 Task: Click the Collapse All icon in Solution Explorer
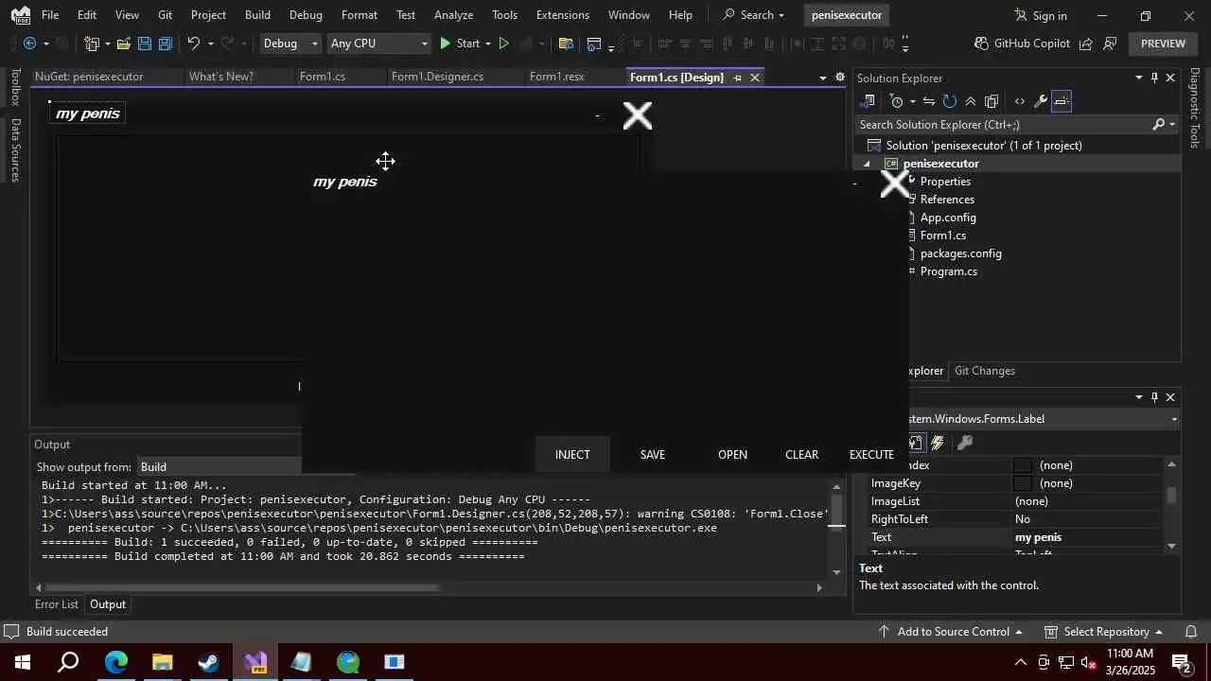(x=970, y=101)
